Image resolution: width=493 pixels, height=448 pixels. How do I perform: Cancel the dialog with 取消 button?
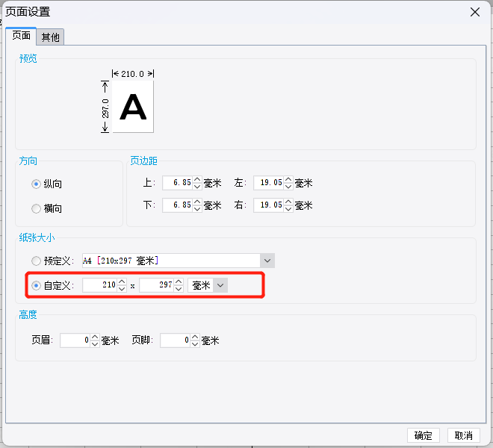(x=464, y=435)
